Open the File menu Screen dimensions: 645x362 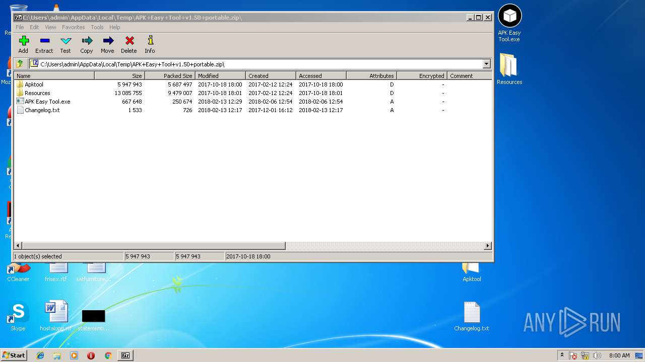pyautogui.click(x=20, y=27)
